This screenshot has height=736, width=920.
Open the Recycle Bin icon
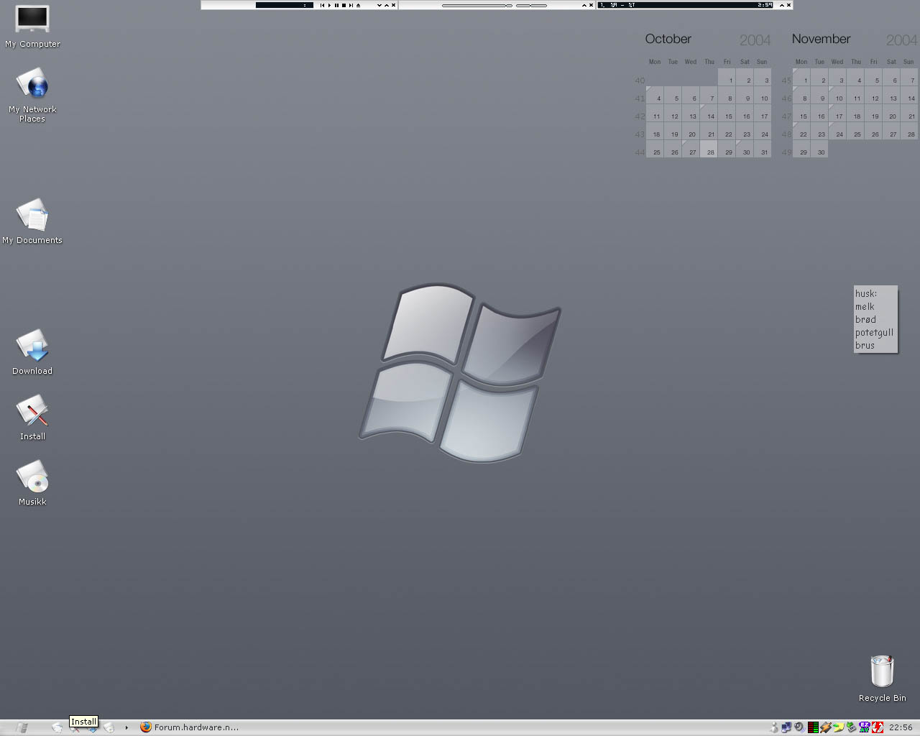tap(882, 678)
